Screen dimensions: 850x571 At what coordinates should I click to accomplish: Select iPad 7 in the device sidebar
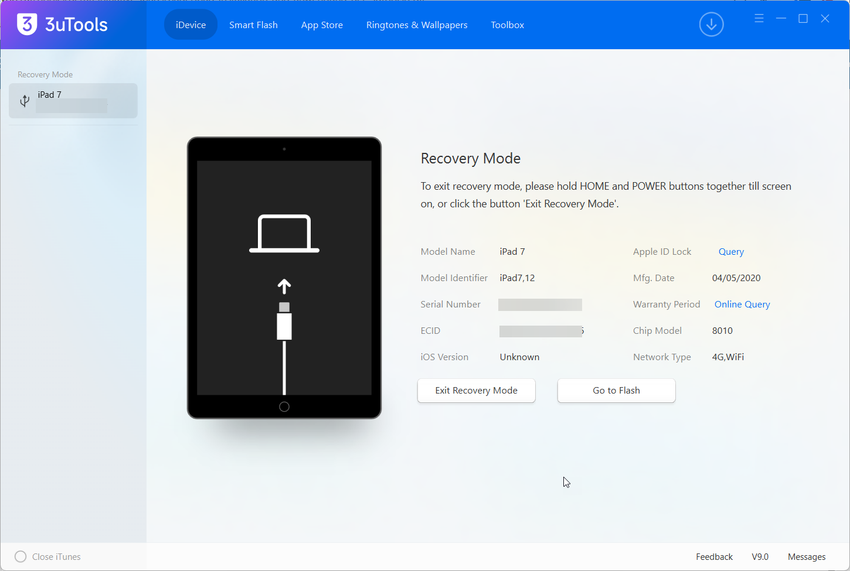coord(73,101)
